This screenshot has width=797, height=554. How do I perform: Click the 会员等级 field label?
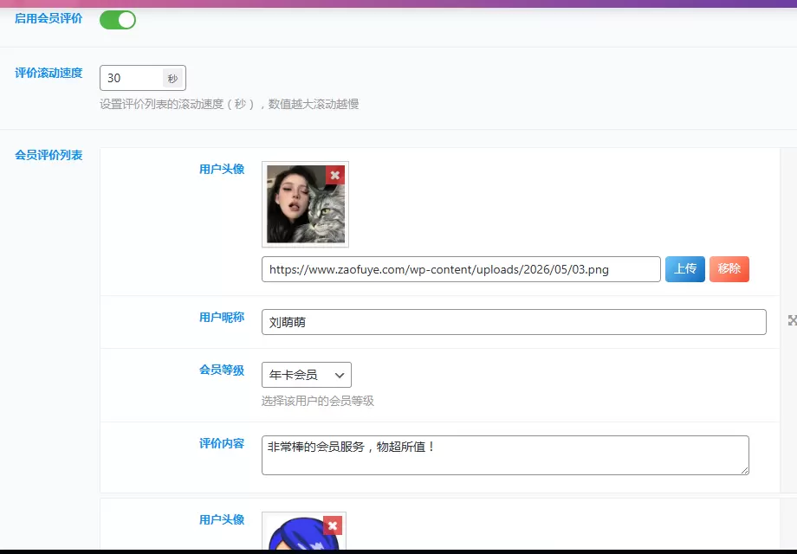point(222,370)
